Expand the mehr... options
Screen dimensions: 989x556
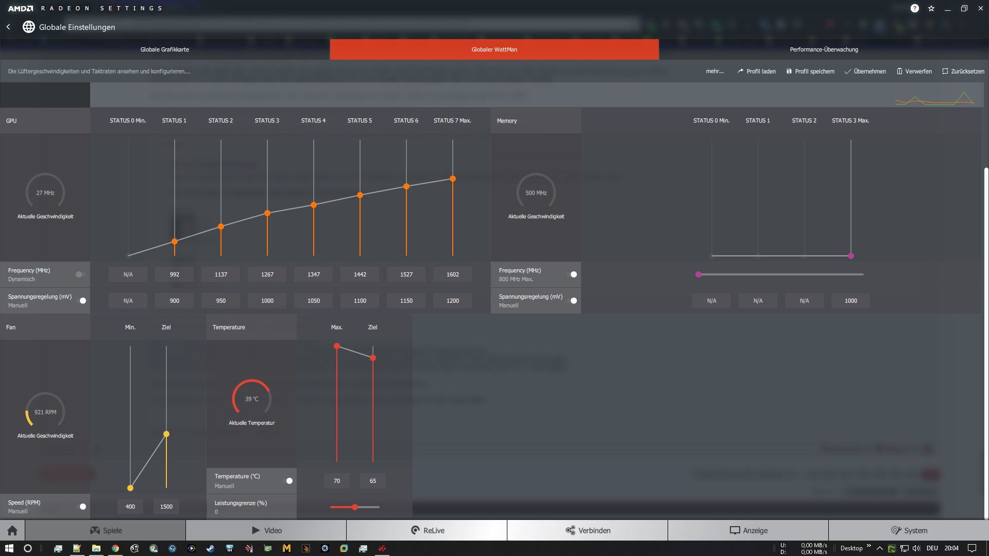[714, 72]
